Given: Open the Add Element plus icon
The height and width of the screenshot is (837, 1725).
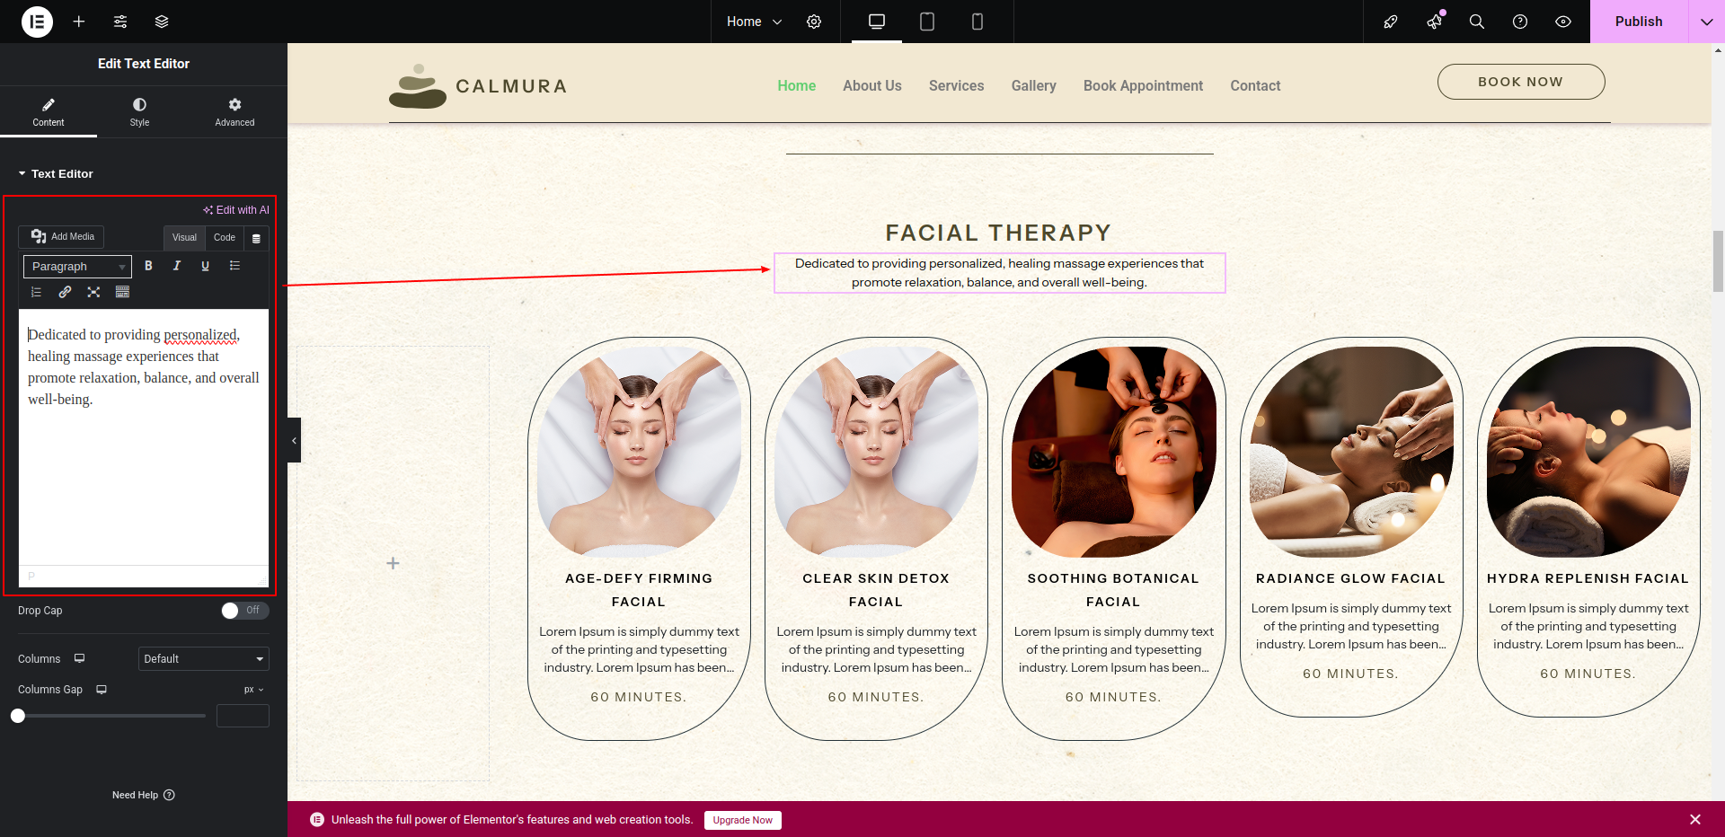Looking at the screenshot, I should point(79,22).
